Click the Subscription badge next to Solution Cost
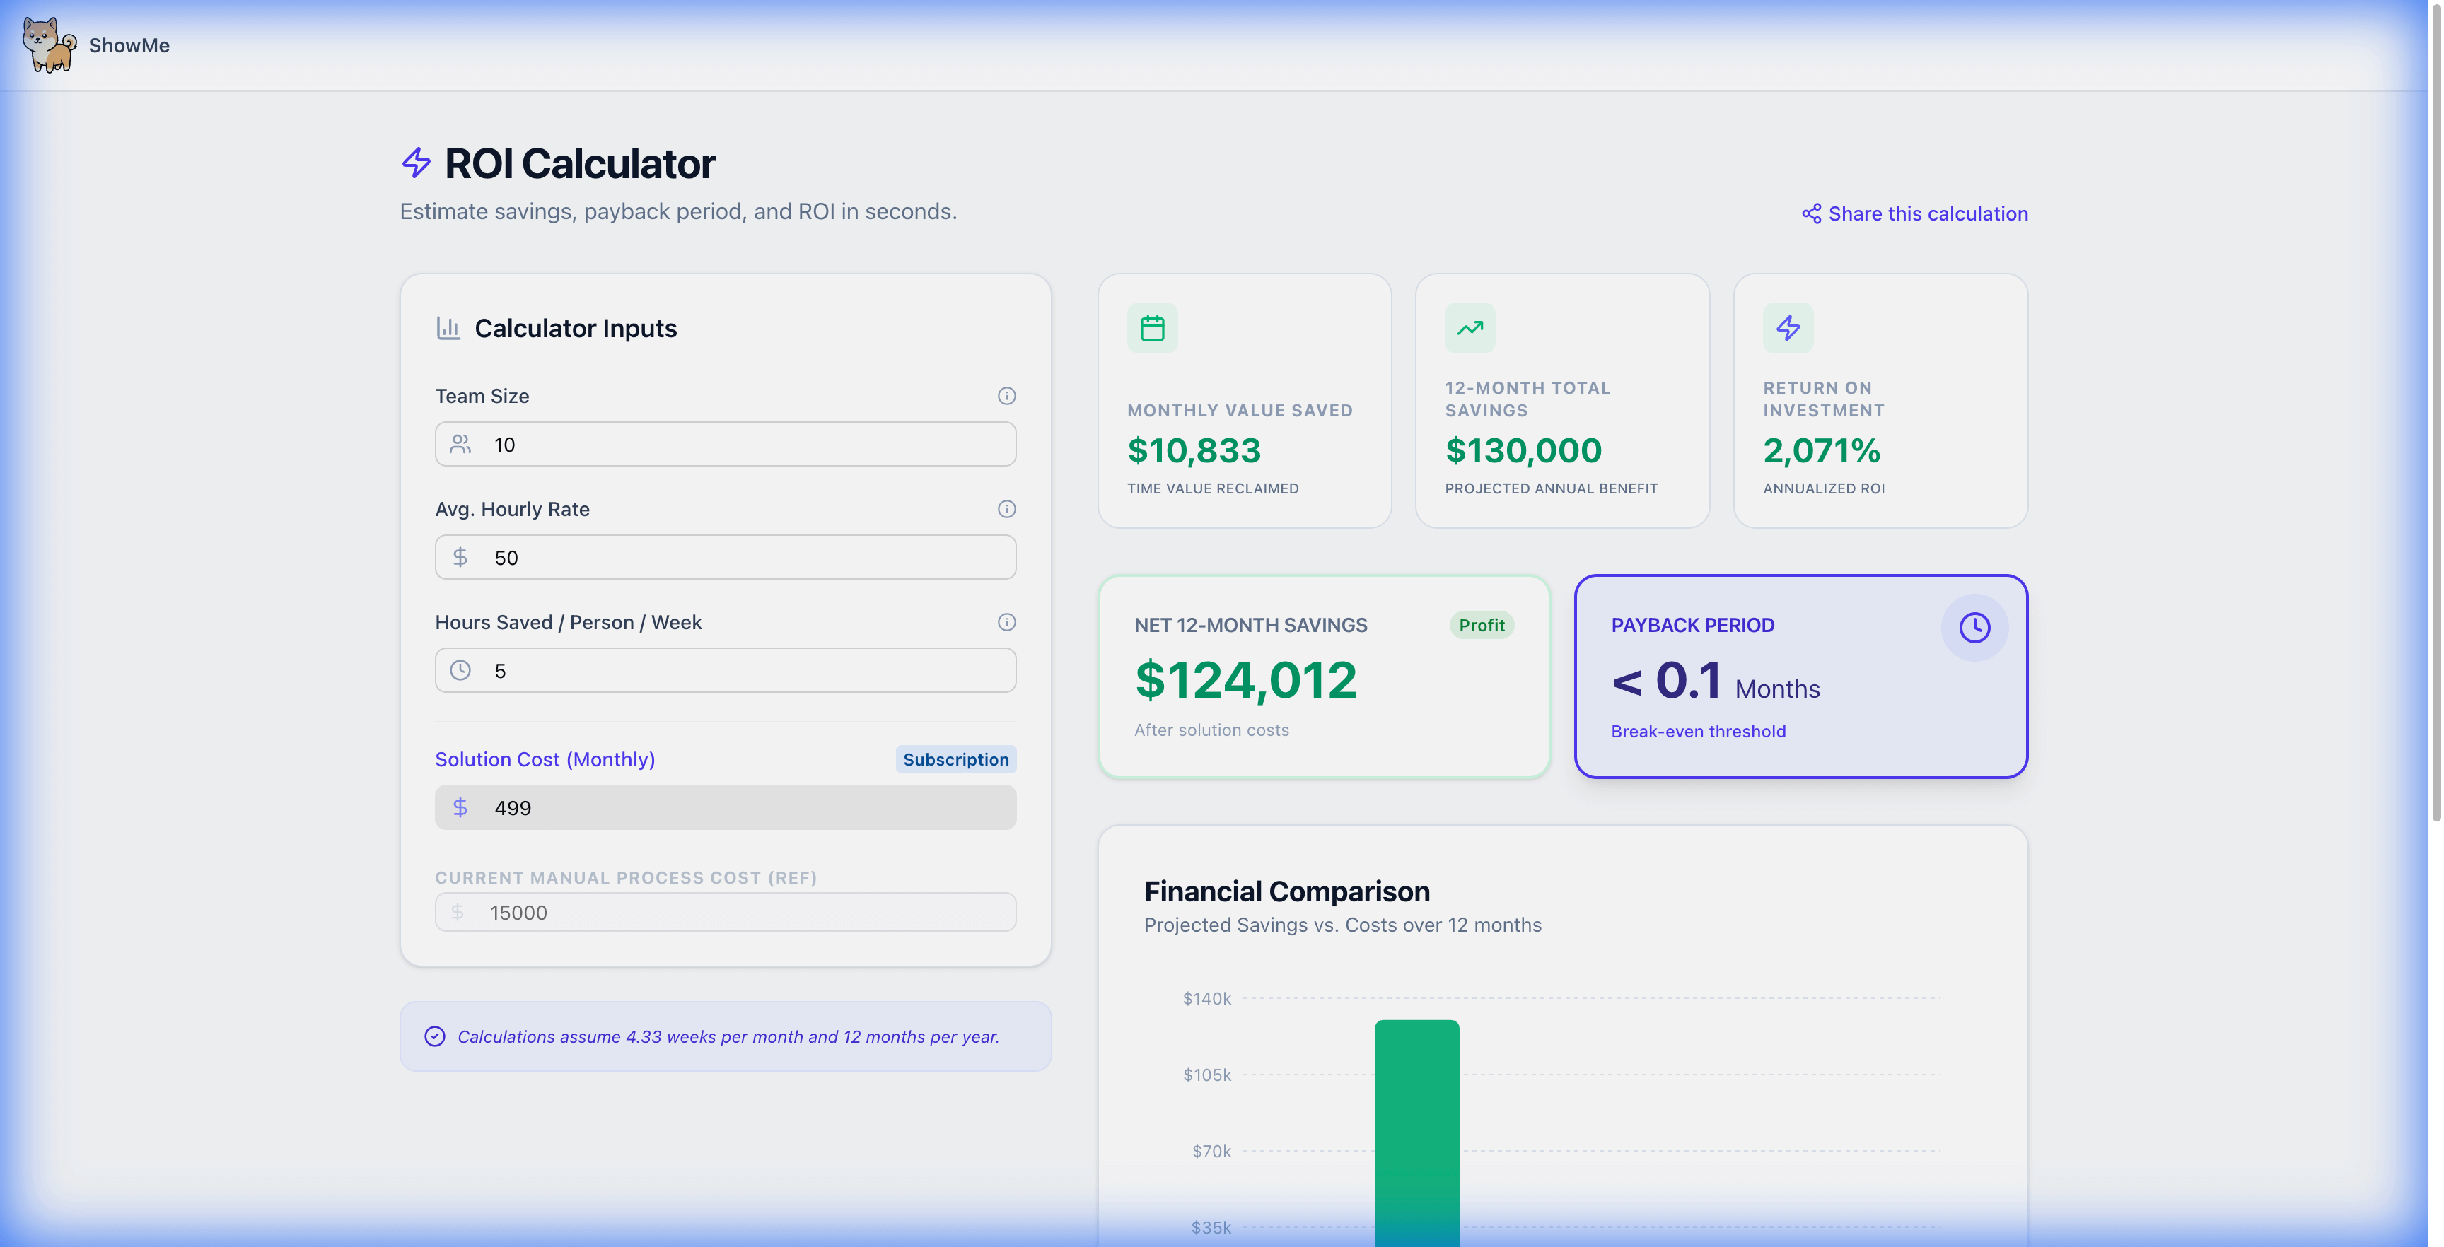This screenshot has width=2444, height=1247. coord(955,759)
